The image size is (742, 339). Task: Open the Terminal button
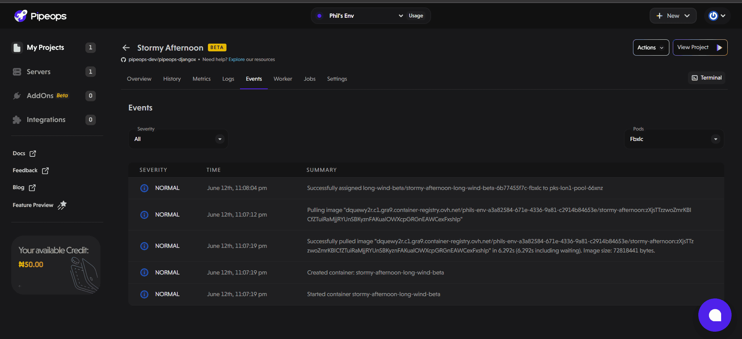706,78
